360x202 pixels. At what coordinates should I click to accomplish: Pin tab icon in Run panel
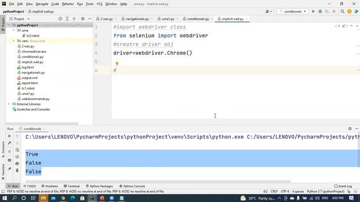pos(10,169)
